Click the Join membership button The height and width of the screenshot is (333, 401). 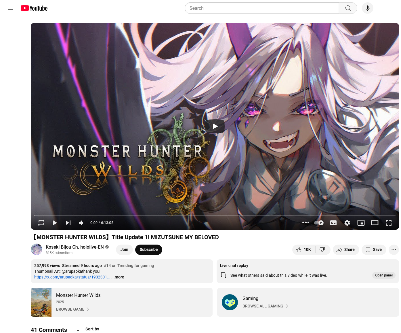tap(124, 249)
